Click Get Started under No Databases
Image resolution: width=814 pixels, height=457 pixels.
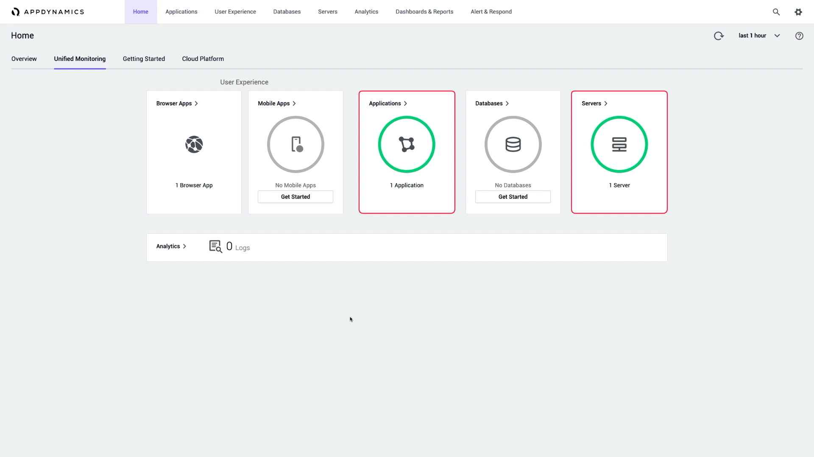[x=513, y=197]
